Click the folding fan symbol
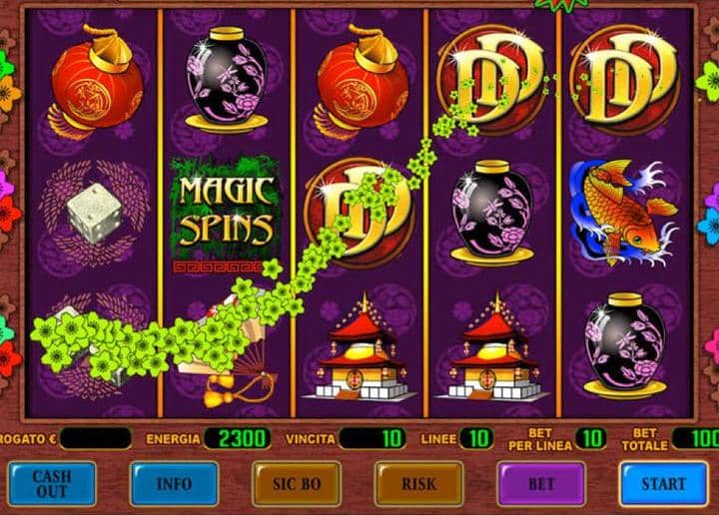 point(227,348)
